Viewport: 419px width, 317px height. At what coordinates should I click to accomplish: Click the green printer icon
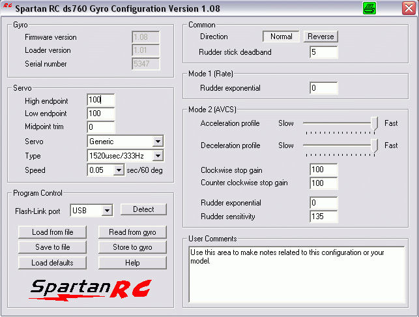(x=369, y=8)
